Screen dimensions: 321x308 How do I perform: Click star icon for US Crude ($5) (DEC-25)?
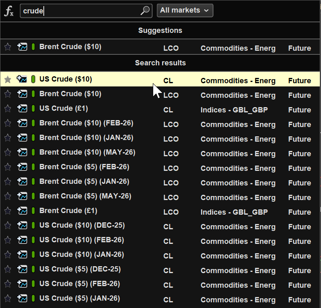coord(8,269)
